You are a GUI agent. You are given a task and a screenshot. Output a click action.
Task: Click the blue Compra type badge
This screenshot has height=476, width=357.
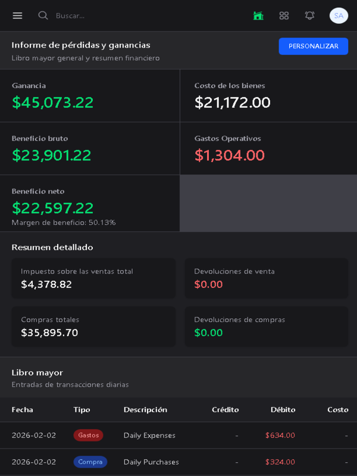point(90,462)
